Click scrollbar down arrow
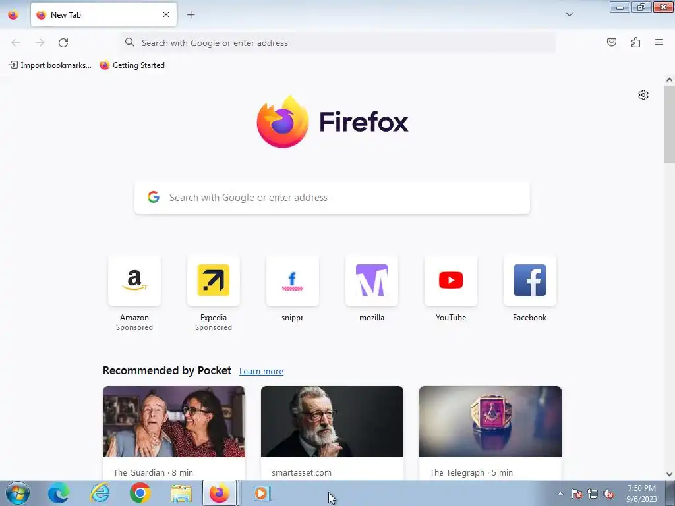675x506 pixels. (x=669, y=474)
